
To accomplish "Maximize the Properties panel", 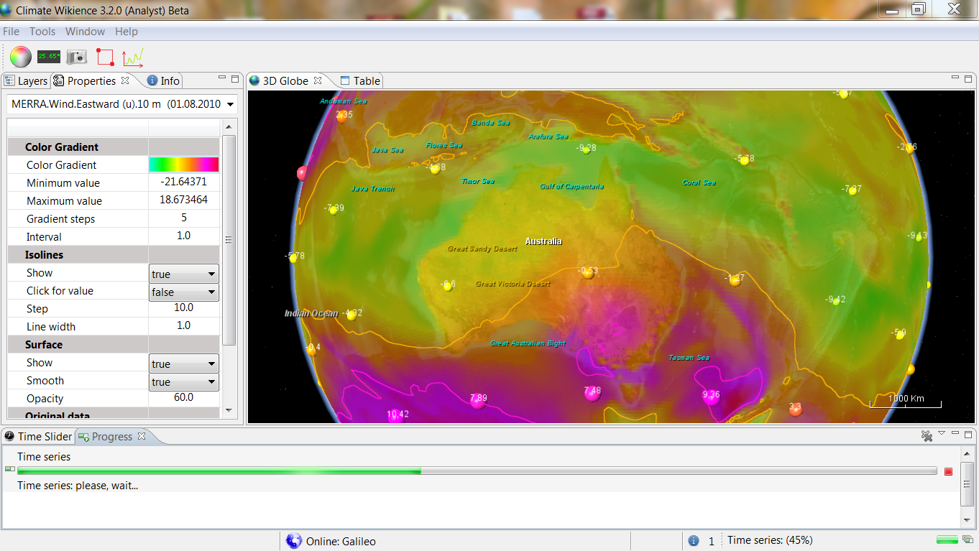I will (234, 78).
